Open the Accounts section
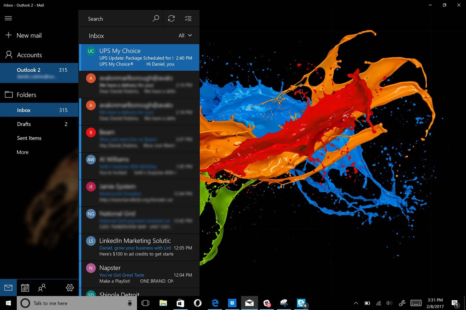This screenshot has width=466, height=310. [23, 55]
